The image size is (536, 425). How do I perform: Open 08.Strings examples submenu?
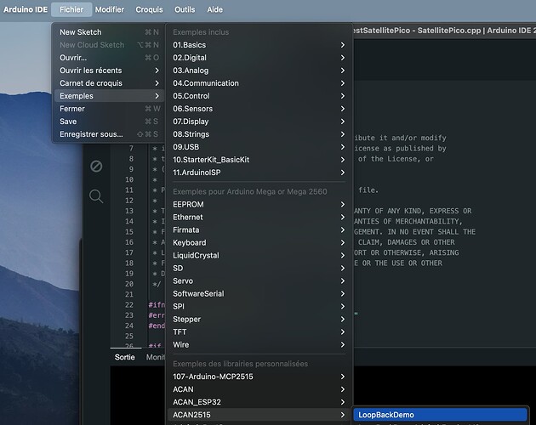259,134
